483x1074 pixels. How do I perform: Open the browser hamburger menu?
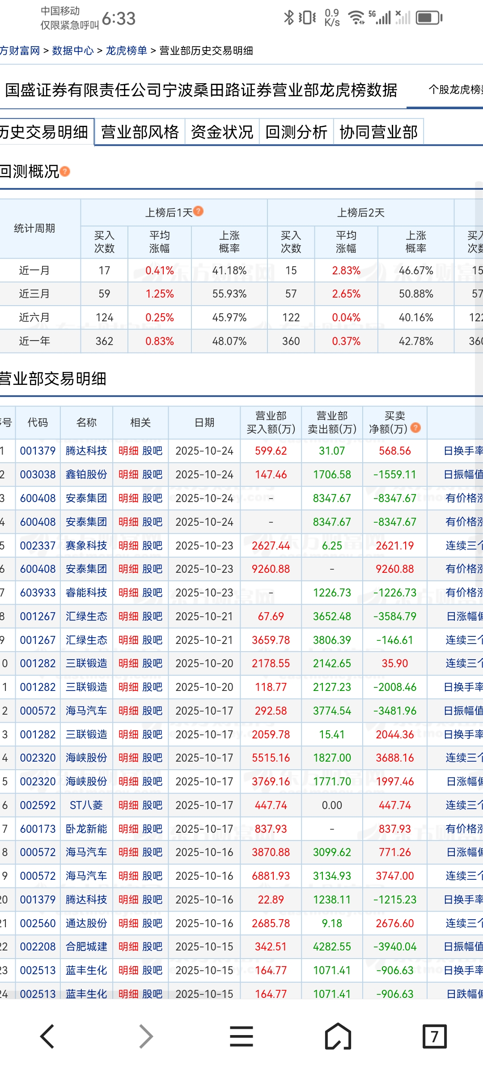(241, 1036)
